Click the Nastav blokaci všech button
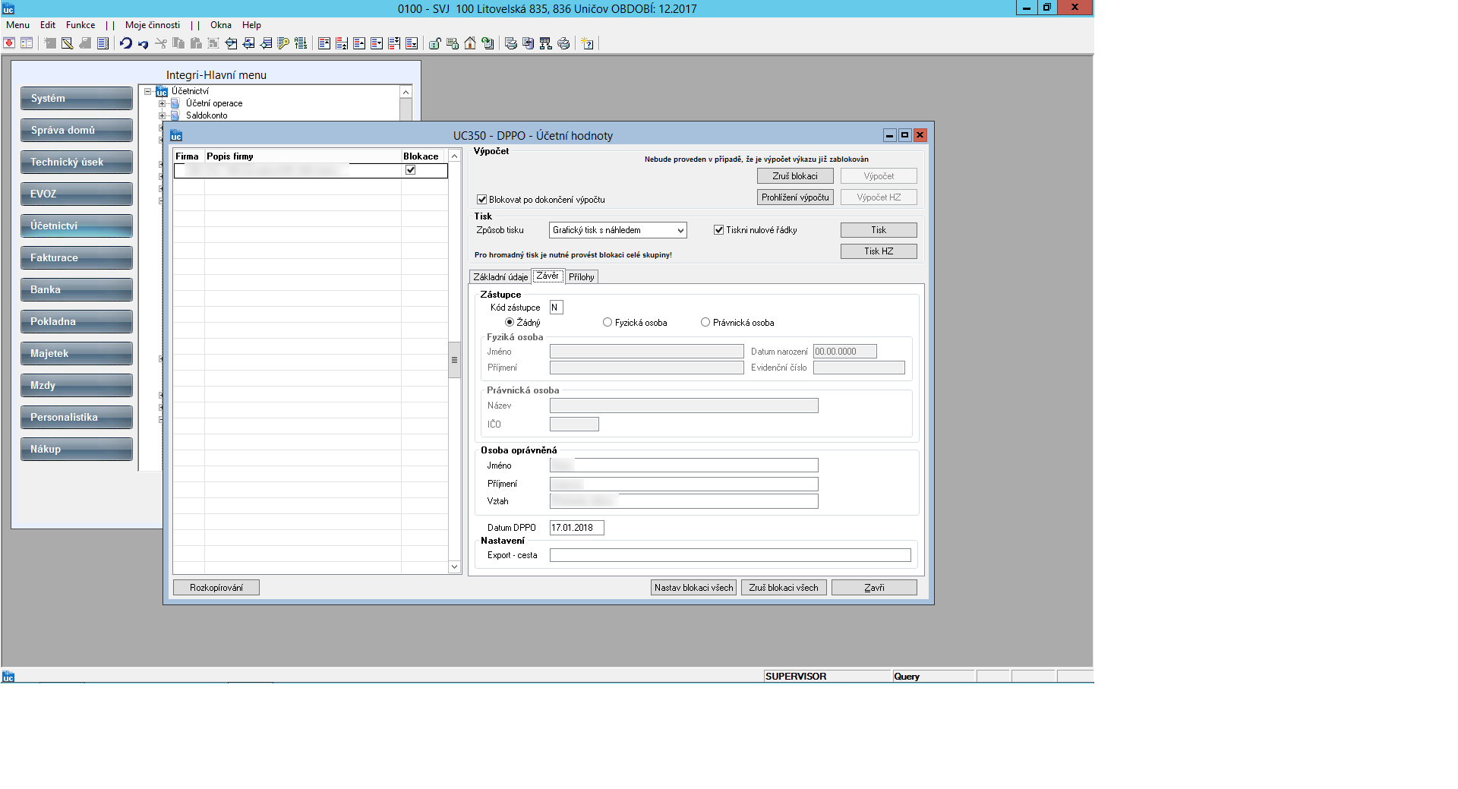Image resolution: width=1458 pixels, height=789 pixels. point(693,588)
